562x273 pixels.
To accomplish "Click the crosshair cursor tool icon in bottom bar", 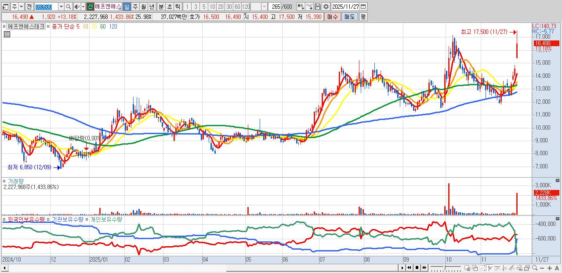I will tap(490, 268).
